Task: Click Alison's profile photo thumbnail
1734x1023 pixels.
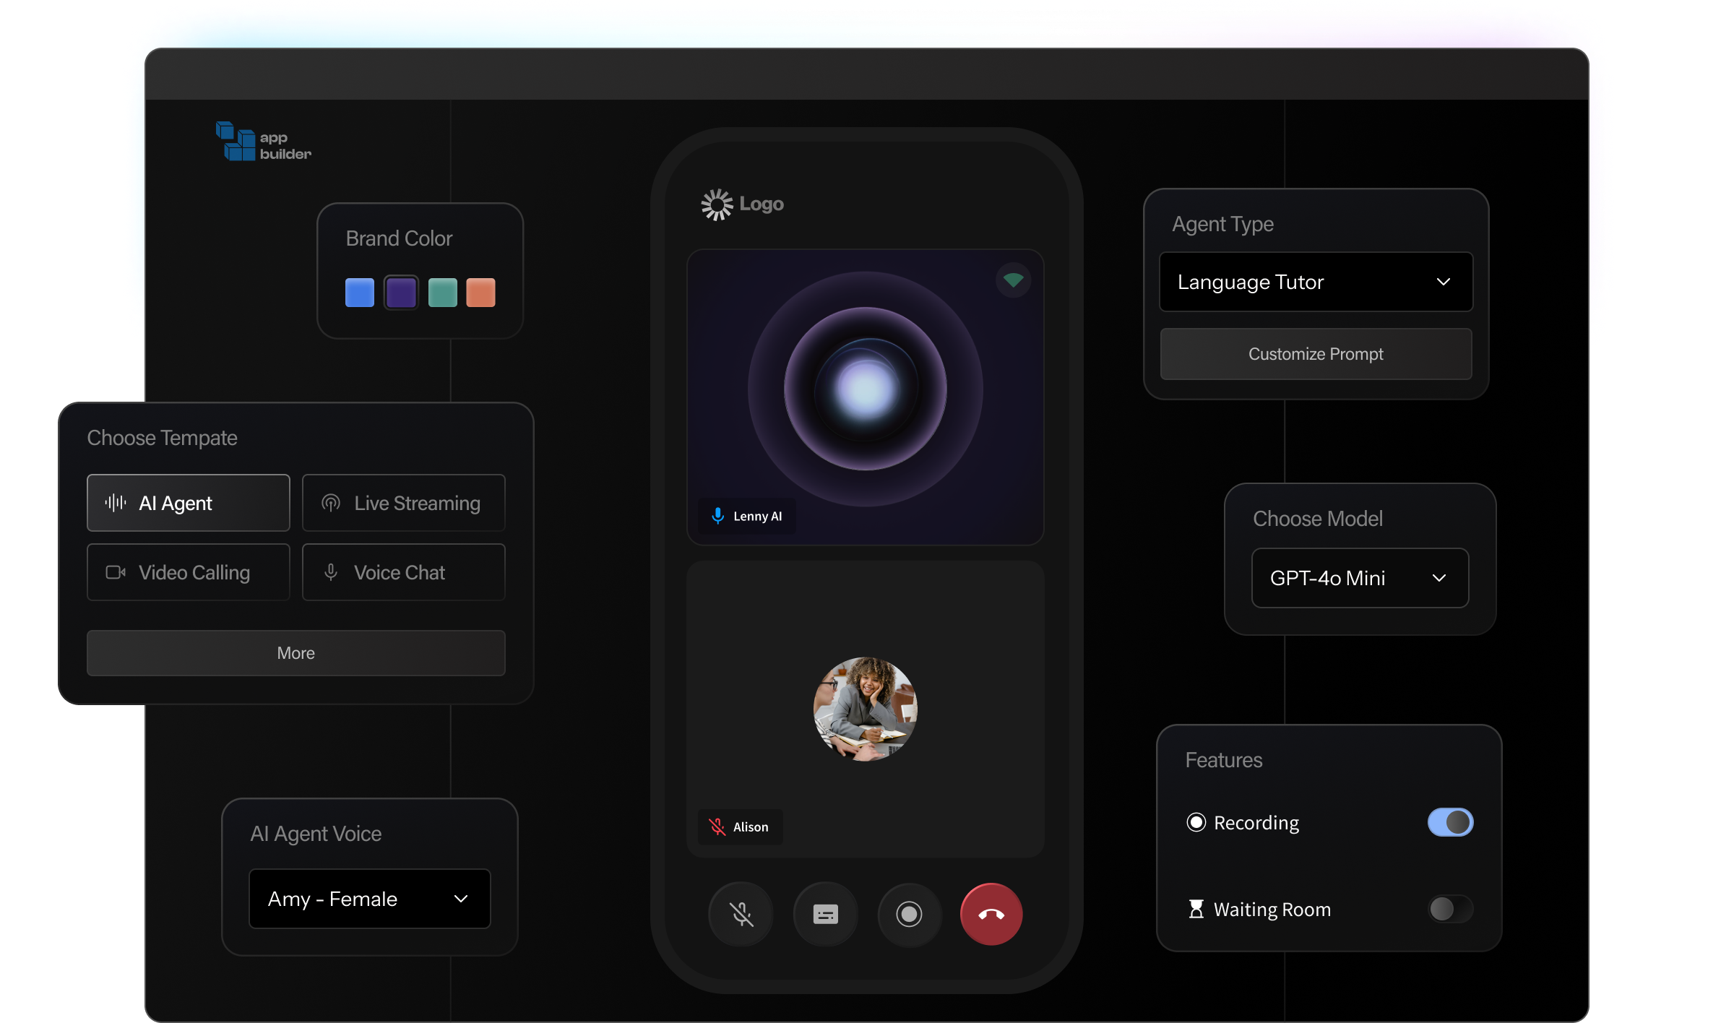Action: pos(865,708)
